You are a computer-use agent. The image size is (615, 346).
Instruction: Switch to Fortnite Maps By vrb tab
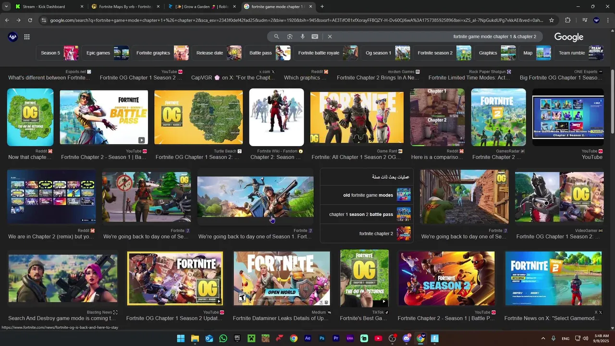click(x=125, y=7)
